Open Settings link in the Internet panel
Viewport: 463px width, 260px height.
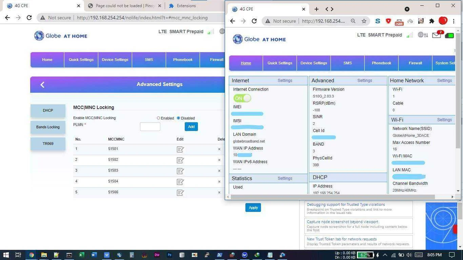tap(285, 81)
